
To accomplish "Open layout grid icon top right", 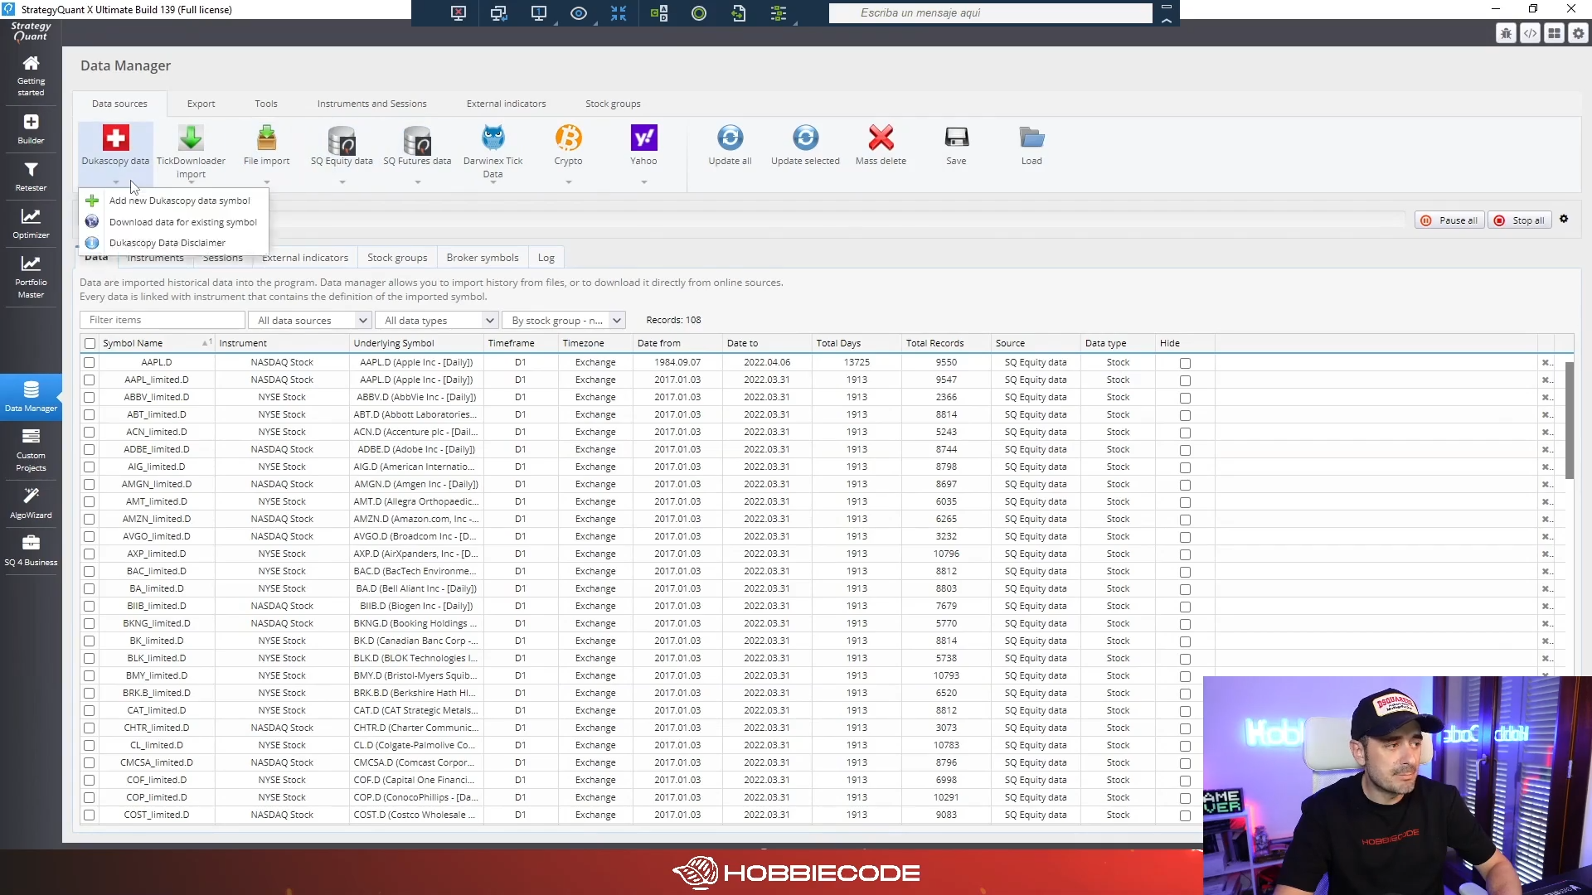I will click(x=1554, y=33).
